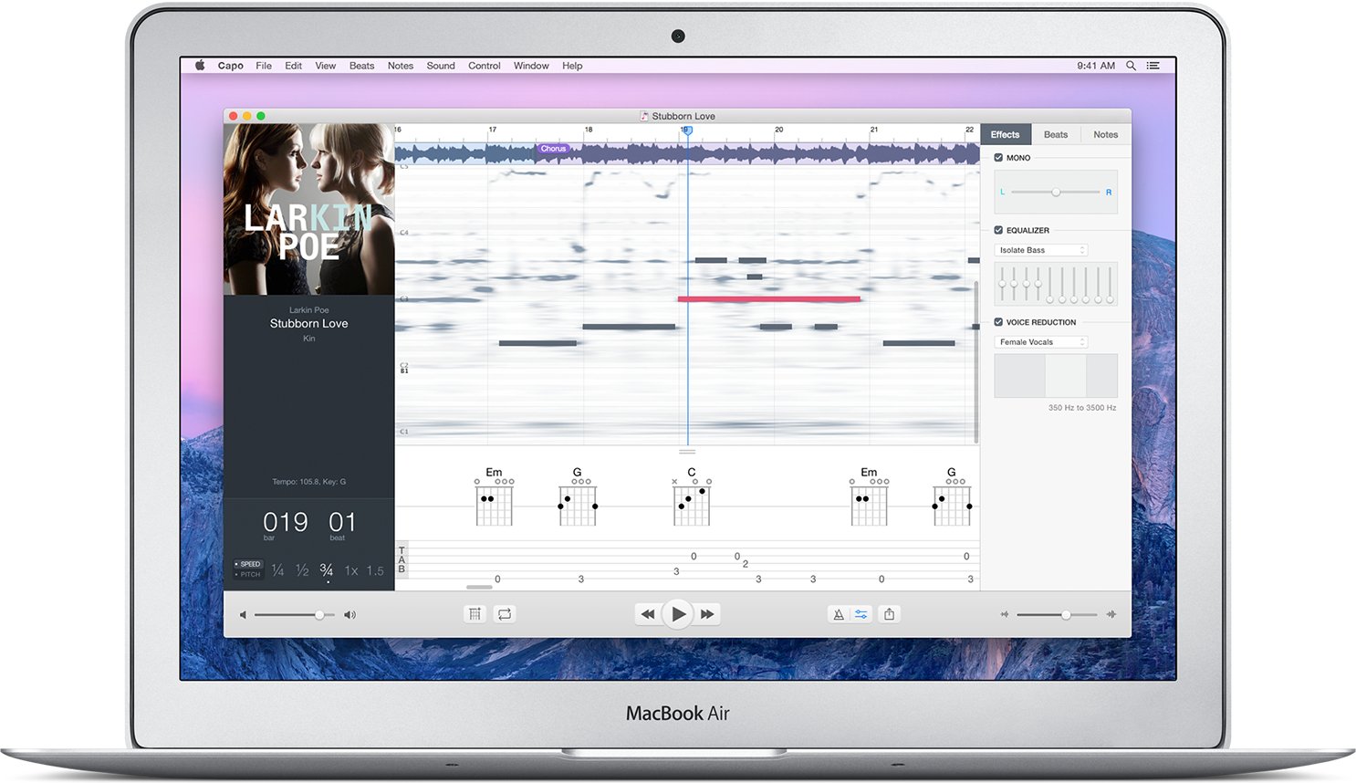The height and width of the screenshot is (783, 1356).
Task: Set speed to ¾
Action: click(327, 570)
